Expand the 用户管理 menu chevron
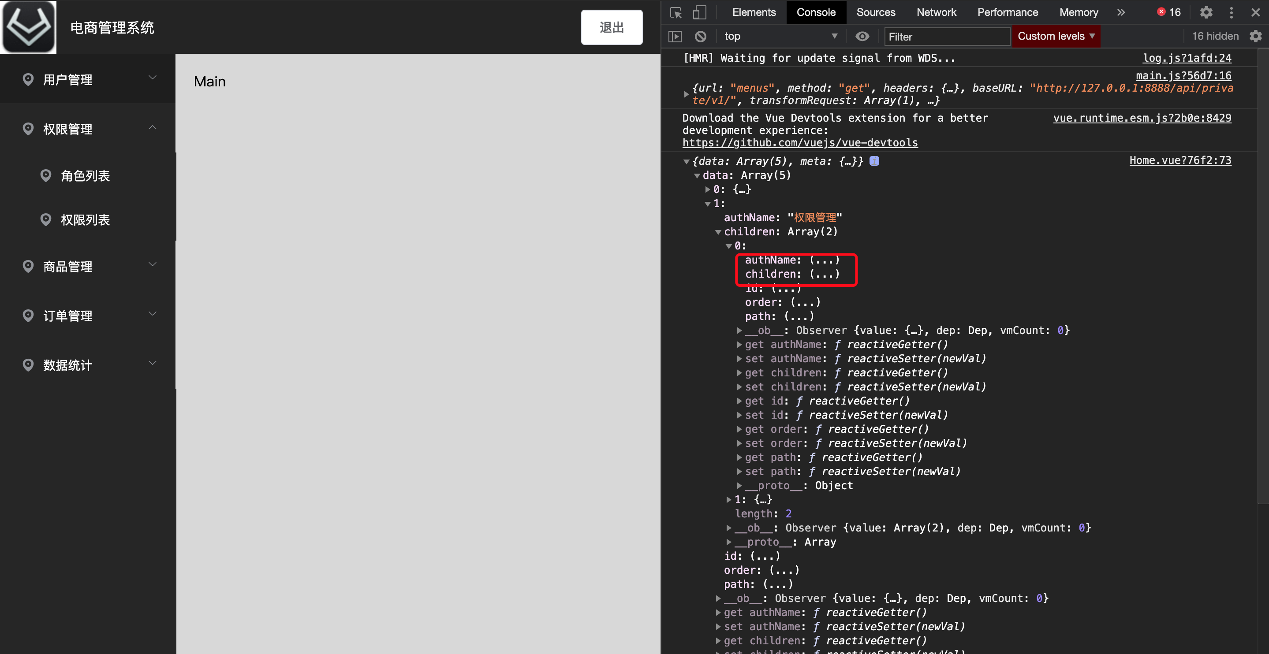Viewport: 1269px width, 654px height. coord(153,78)
